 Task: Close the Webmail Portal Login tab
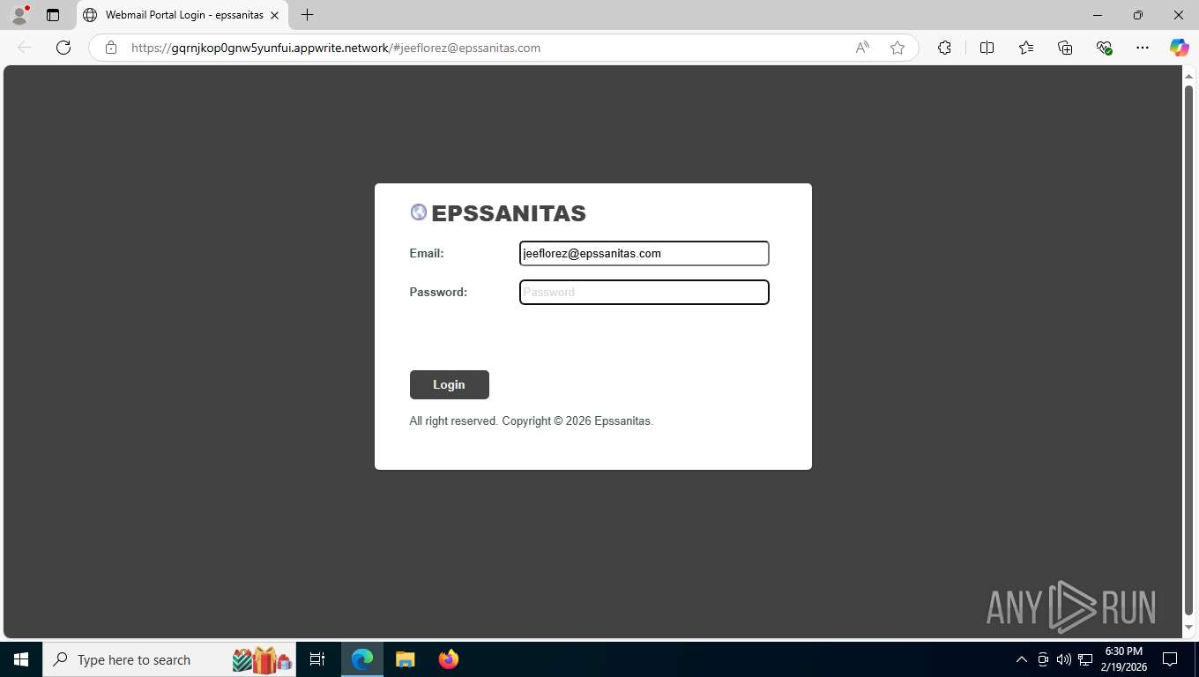click(x=274, y=15)
